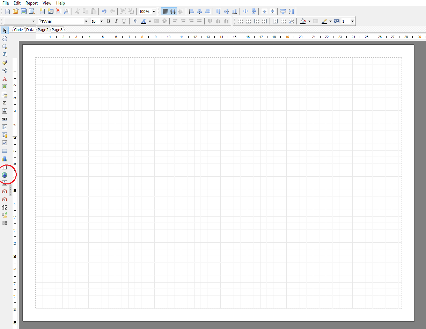
Task: Insert a CheckBox object from the left toolbar
Action: coord(5,143)
